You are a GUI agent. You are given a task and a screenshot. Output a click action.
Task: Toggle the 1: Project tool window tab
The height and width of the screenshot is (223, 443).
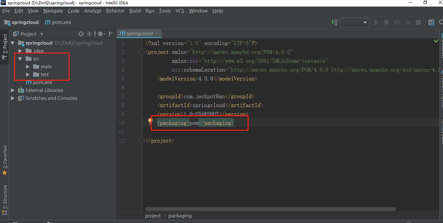pos(5,47)
